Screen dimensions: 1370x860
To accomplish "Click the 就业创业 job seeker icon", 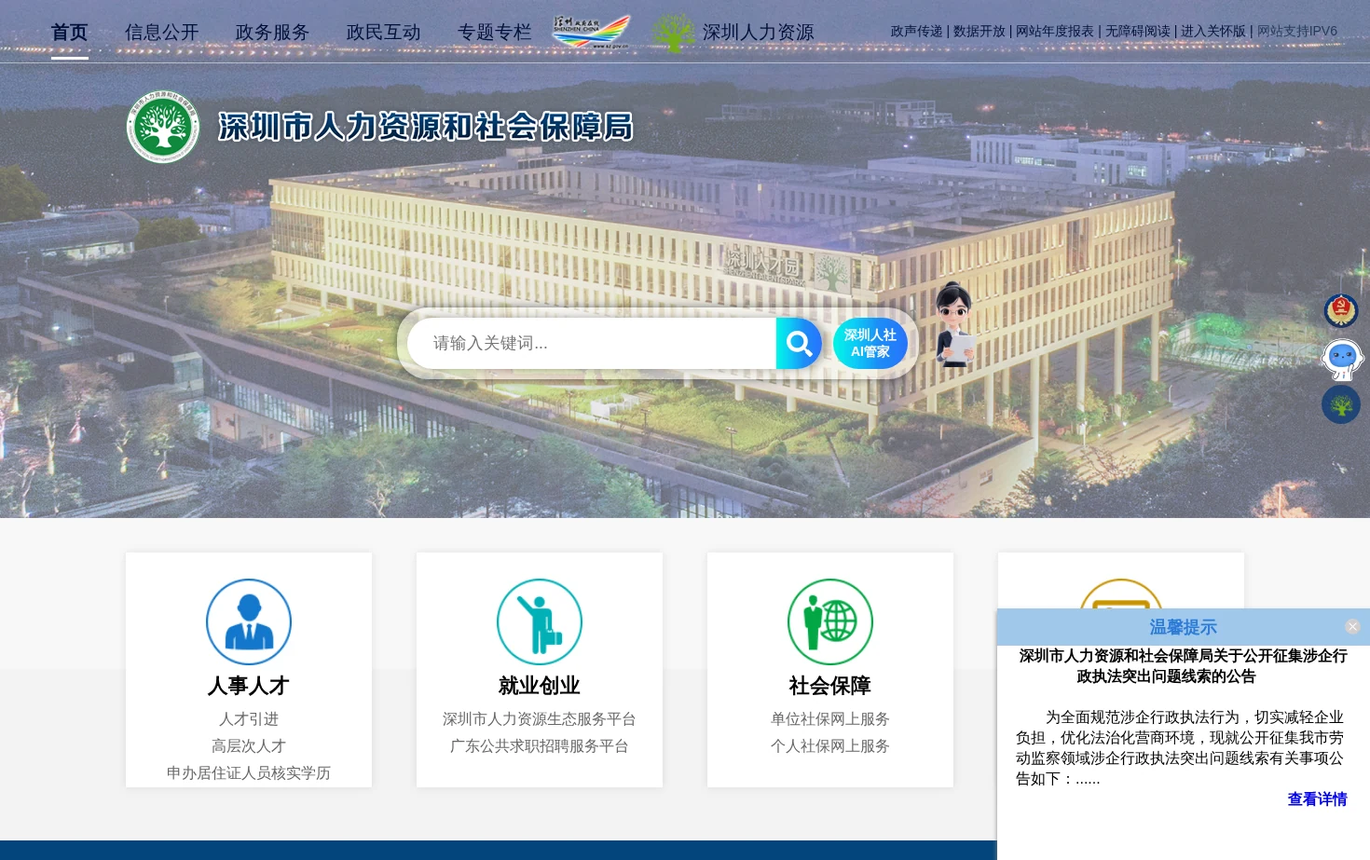I will point(540,621).
